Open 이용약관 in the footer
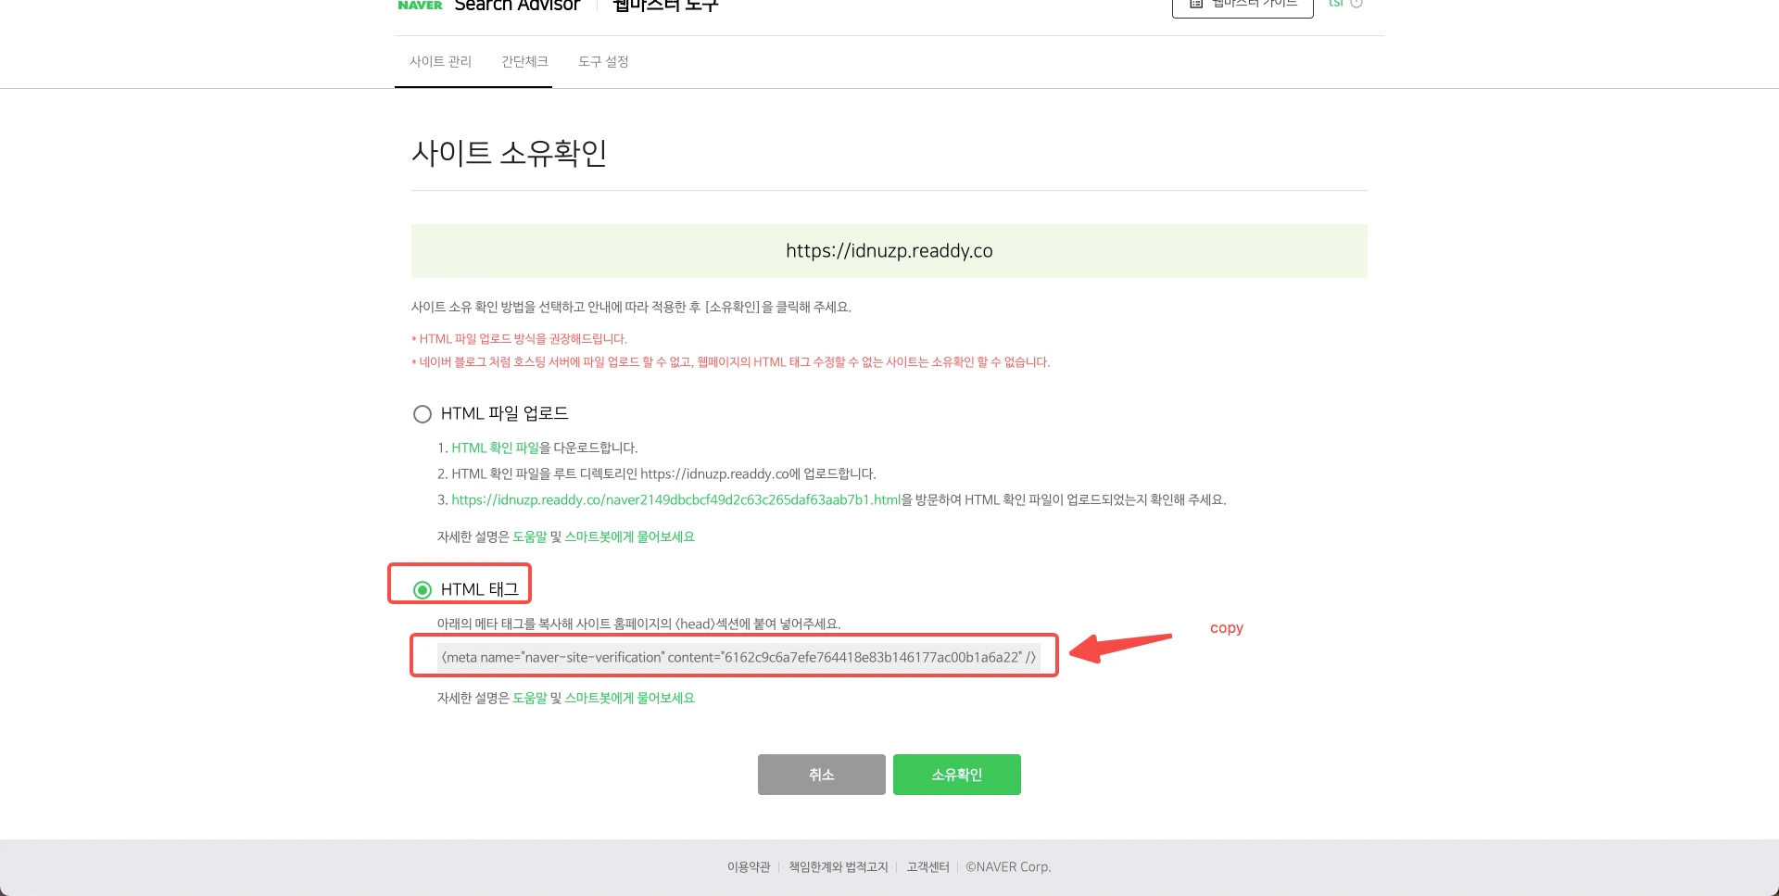The height and width of the screenshot is (896, 1779). pos(749,867)
